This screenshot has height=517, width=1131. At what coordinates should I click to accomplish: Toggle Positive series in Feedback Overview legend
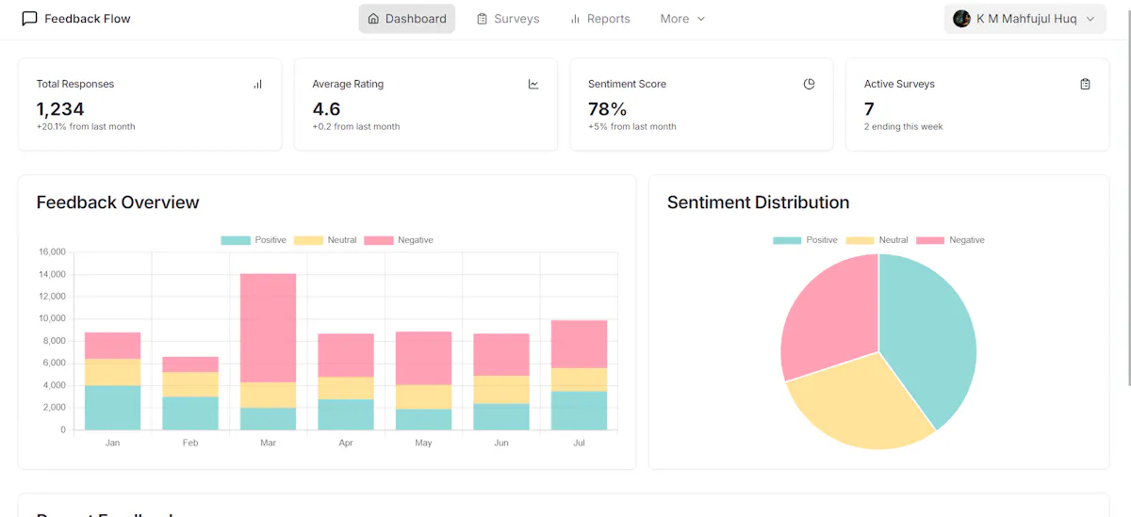tap(254, 240)
